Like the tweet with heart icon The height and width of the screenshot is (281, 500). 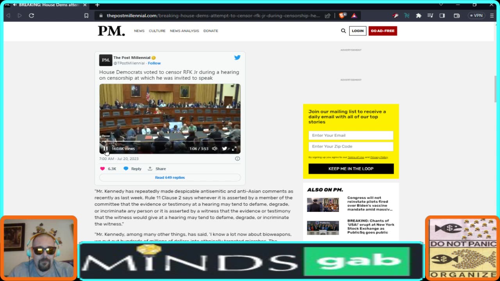click(x=103, y=169)
